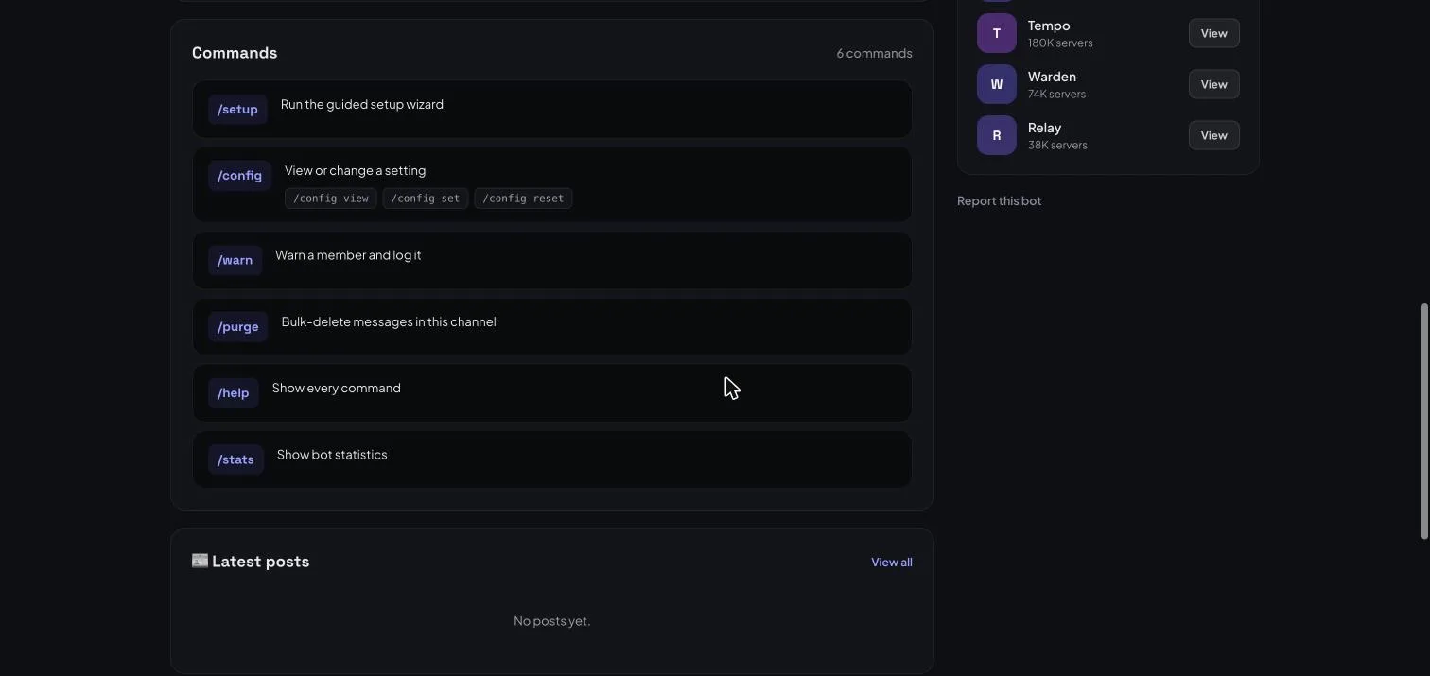Screen dimensions: 1430x676
Task: Click the /config reset subcommand chip
Action: 523,199
